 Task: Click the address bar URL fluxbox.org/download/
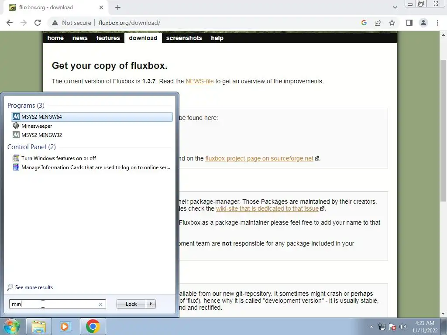pos(129,23)
